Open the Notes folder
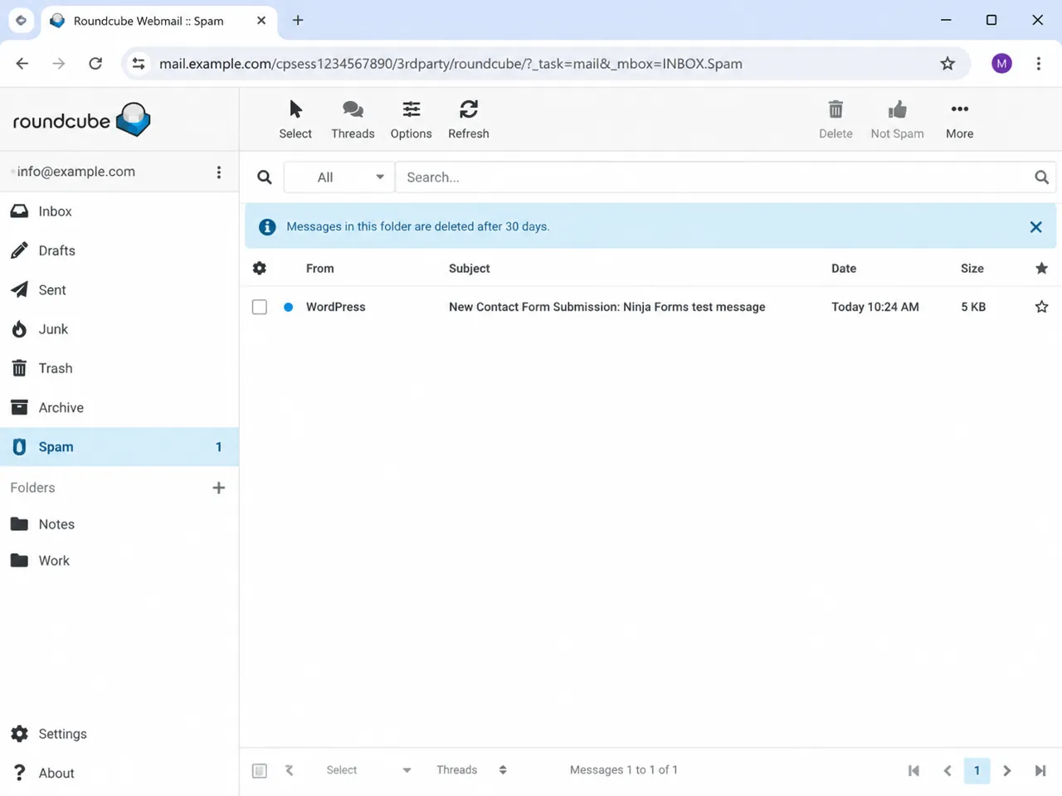This screenshot has height=796, width=1062. coord(119,524)
